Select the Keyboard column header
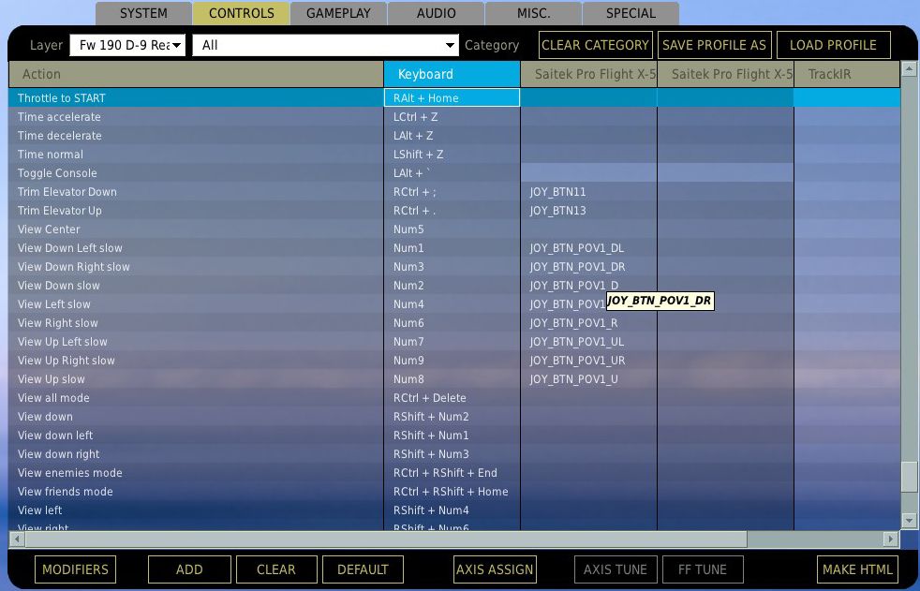920x591 pixels. click(452, 74)
